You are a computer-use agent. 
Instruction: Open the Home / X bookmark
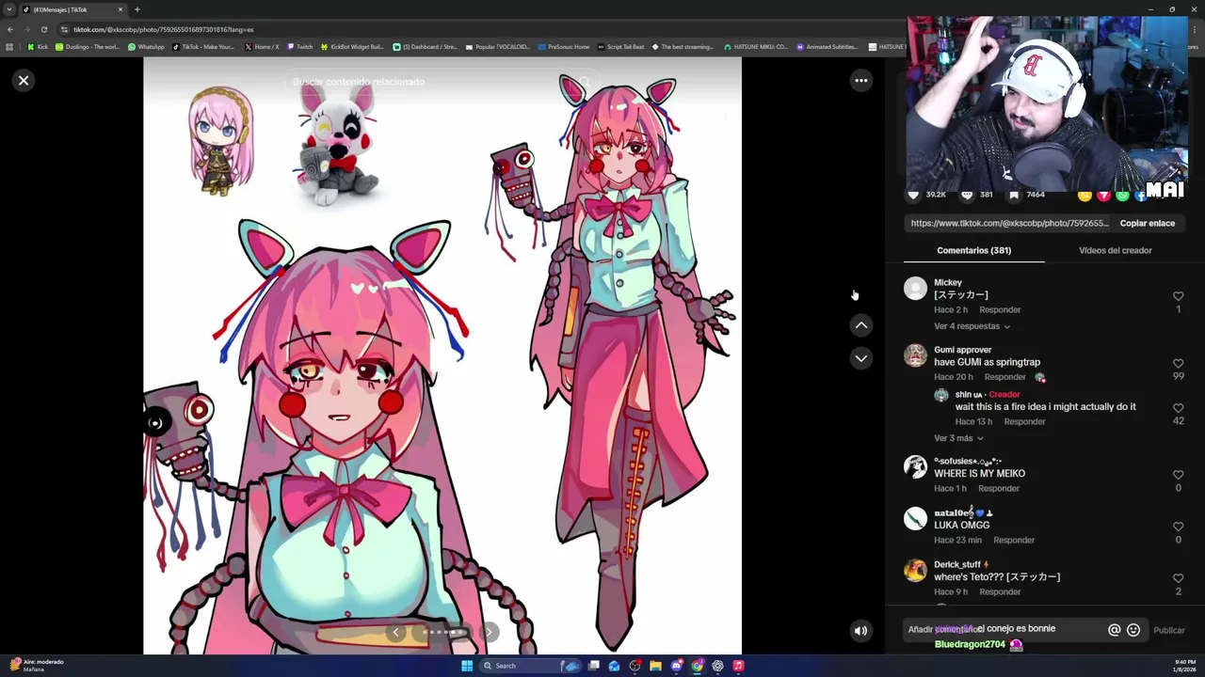pos(263,47)
